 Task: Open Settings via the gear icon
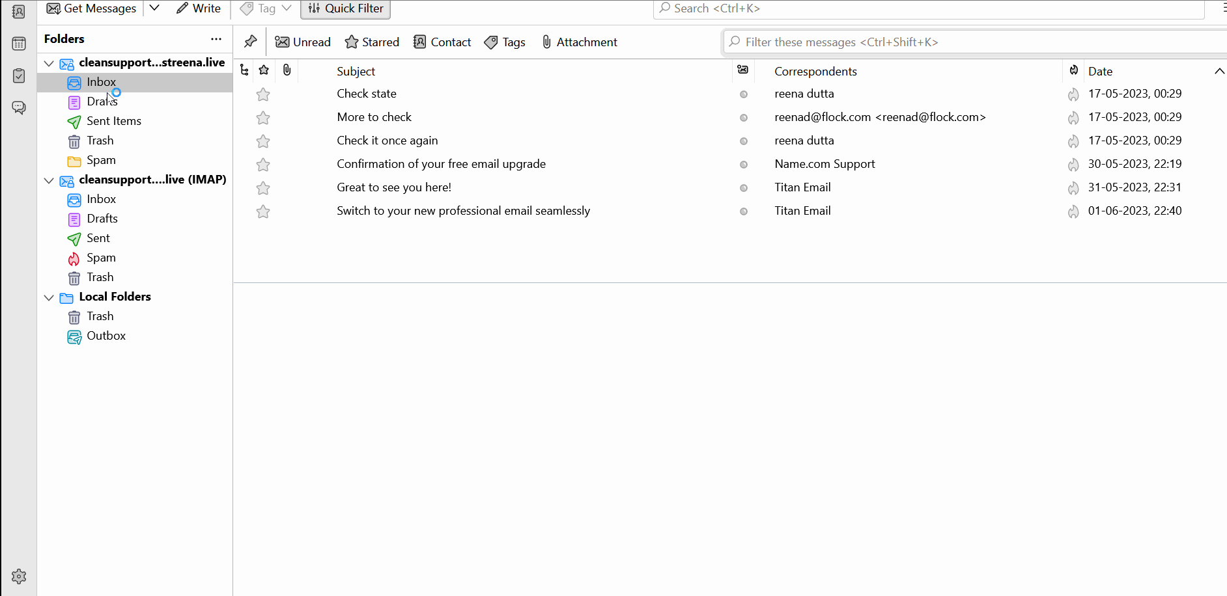(x=19, y=576)
